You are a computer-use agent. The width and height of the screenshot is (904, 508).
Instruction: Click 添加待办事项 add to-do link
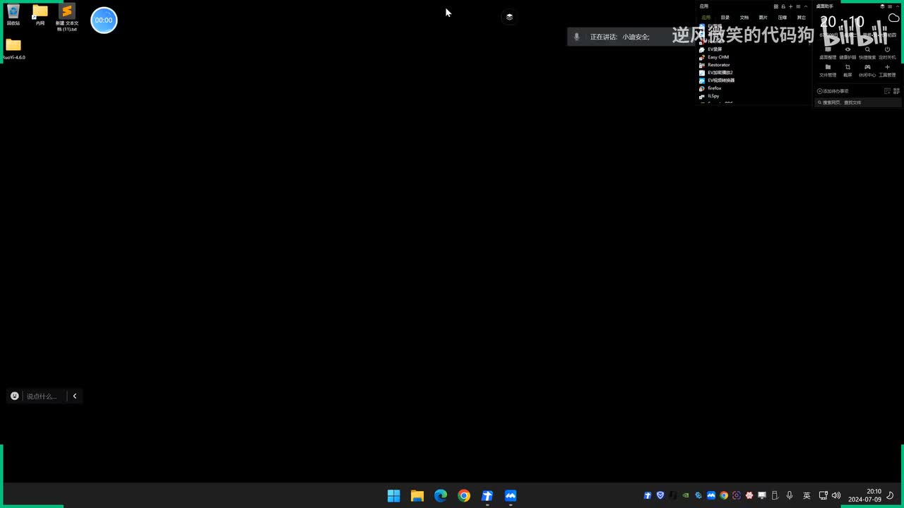coord(833,91)
